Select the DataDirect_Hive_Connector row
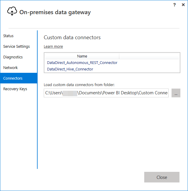This screenshot has width=188, height=191. [x=70, y=69]
